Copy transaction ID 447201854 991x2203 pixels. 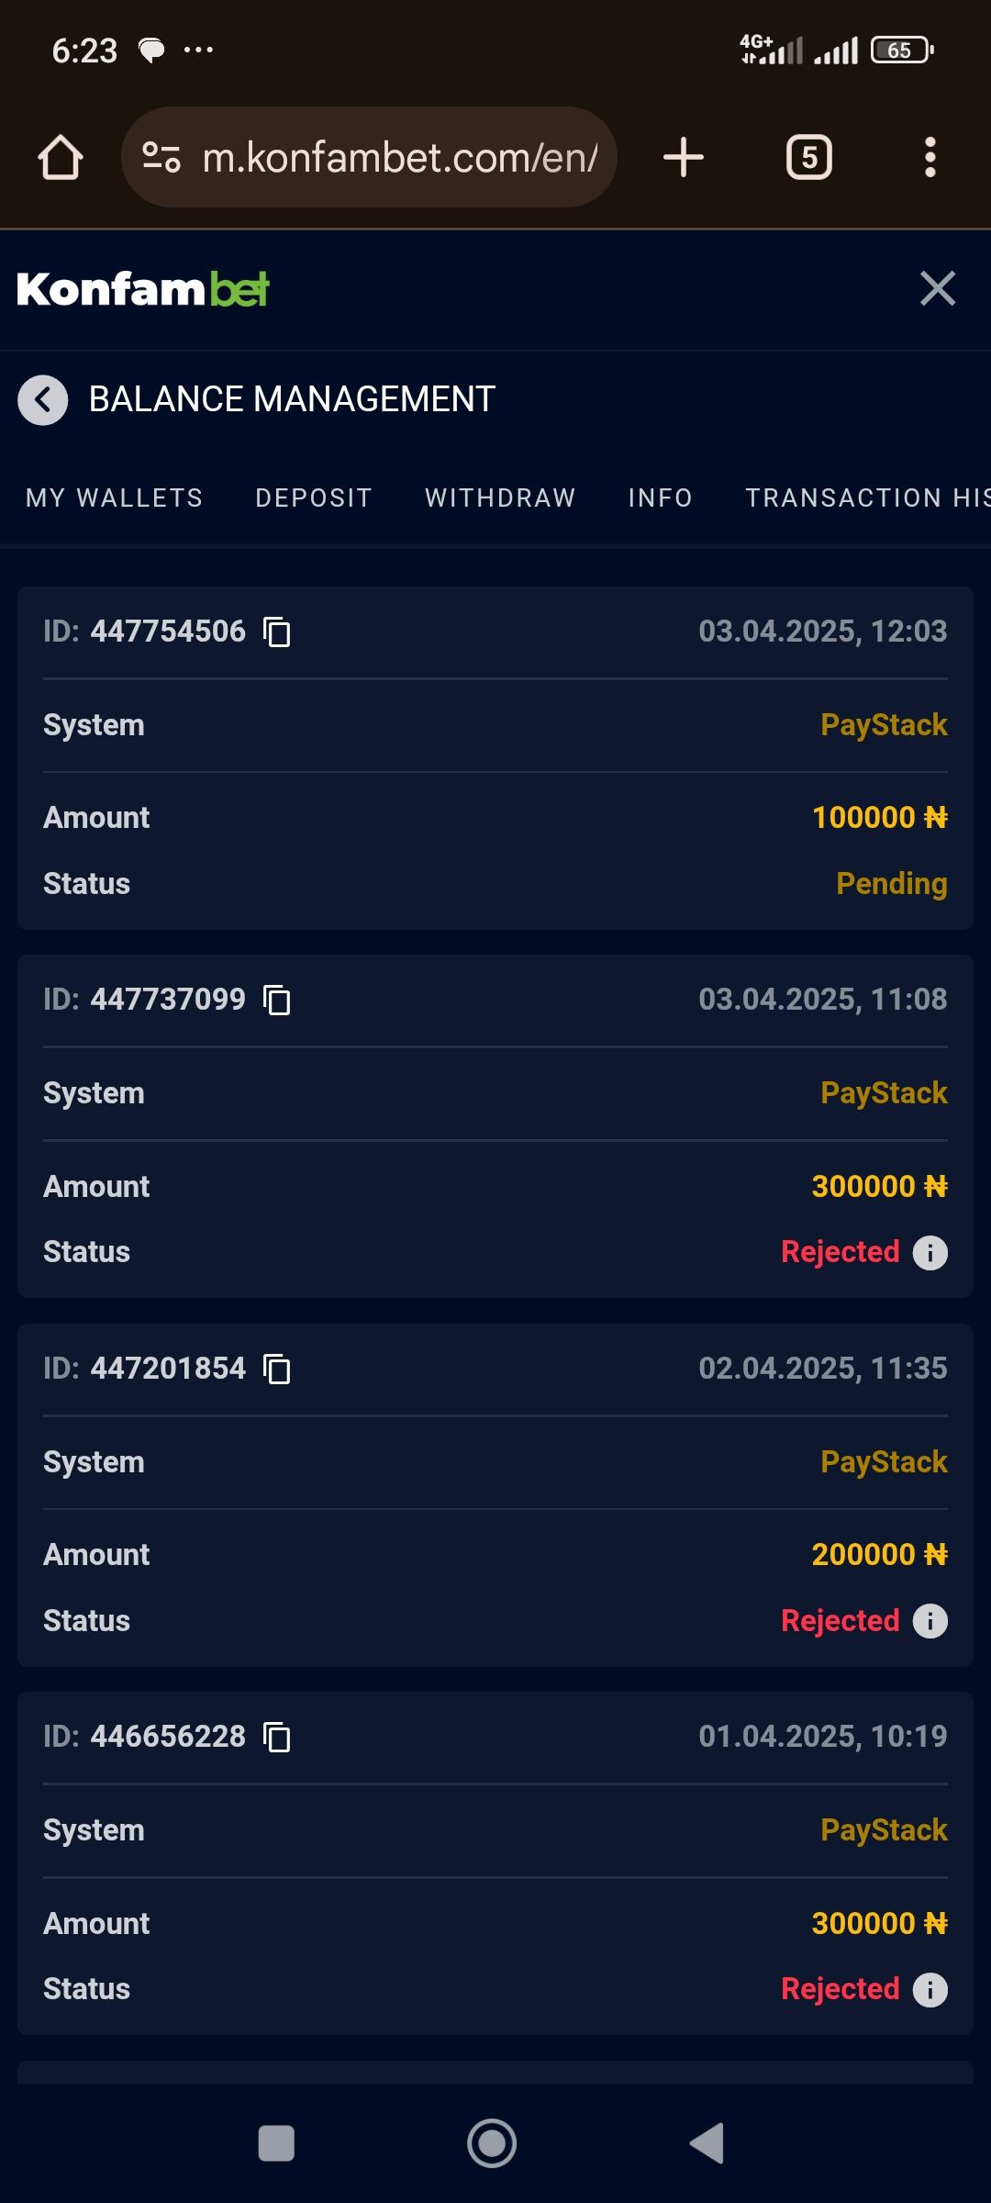(x=277, y=1370)
